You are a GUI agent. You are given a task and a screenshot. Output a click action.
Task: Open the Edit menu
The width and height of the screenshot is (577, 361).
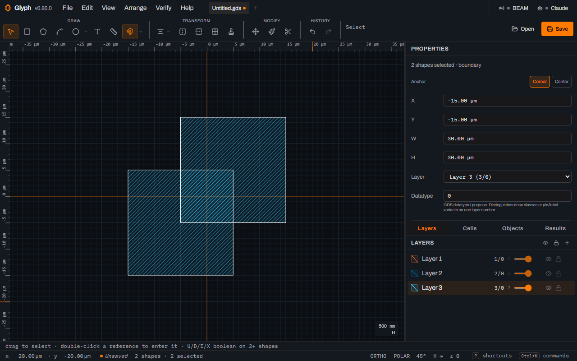point(87,8)
